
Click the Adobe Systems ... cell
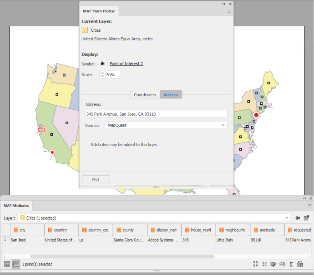[x=164, y=240]
